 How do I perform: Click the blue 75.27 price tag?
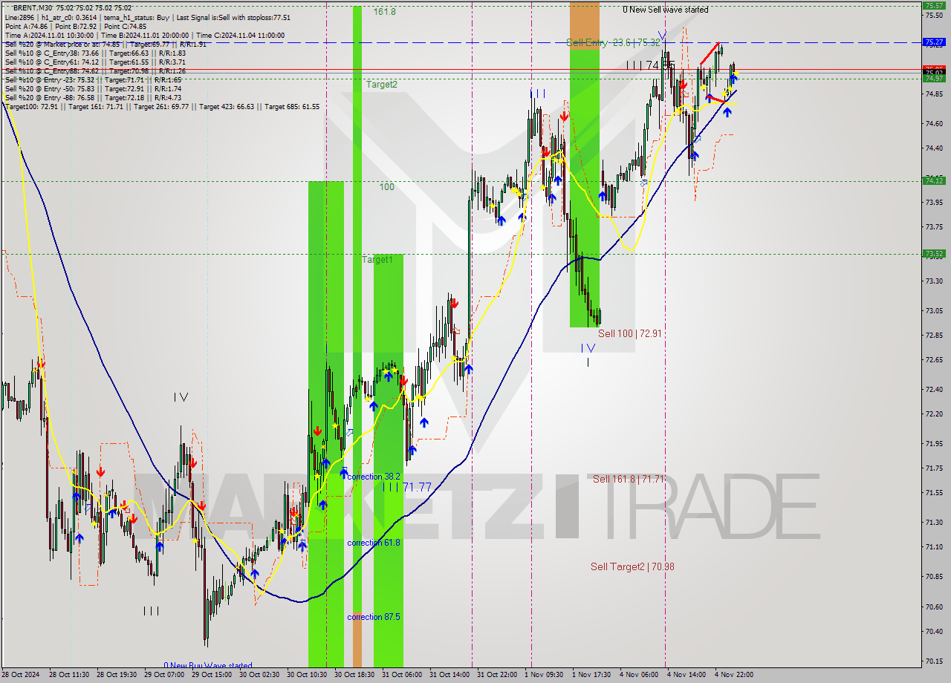click(x=933, y=42)
